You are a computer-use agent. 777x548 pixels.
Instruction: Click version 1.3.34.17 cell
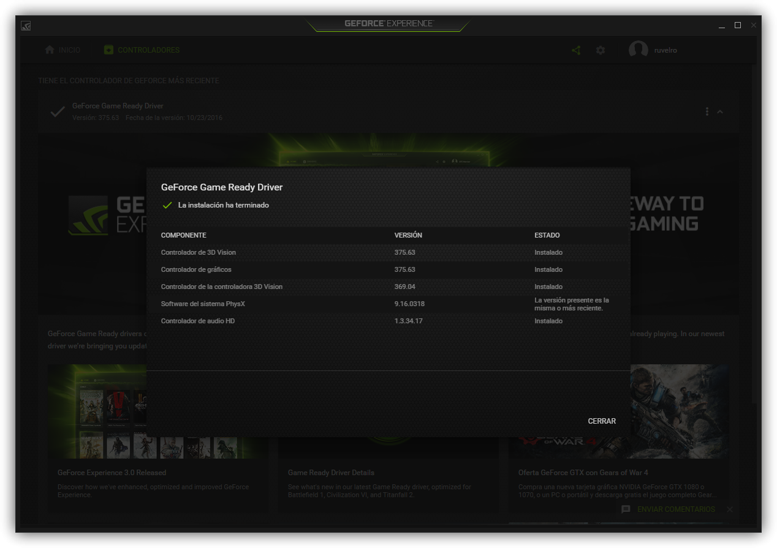coord(408,321)
